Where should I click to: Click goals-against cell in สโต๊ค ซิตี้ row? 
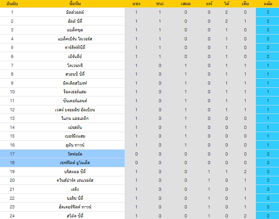point(245,216)
